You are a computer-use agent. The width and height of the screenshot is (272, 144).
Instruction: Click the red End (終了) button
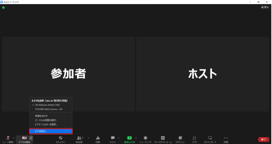(263, 139)
